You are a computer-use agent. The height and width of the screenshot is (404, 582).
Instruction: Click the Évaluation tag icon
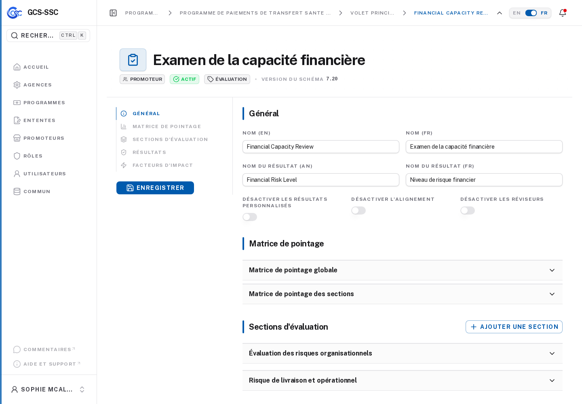click(x=211, y=79)
